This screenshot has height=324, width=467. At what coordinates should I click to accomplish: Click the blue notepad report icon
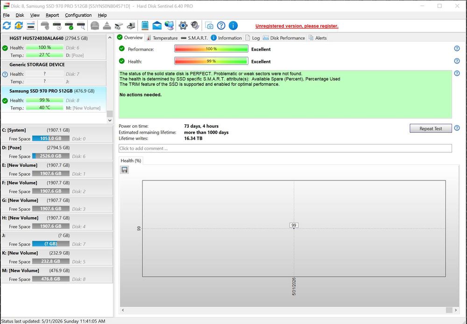click(145, 26)
